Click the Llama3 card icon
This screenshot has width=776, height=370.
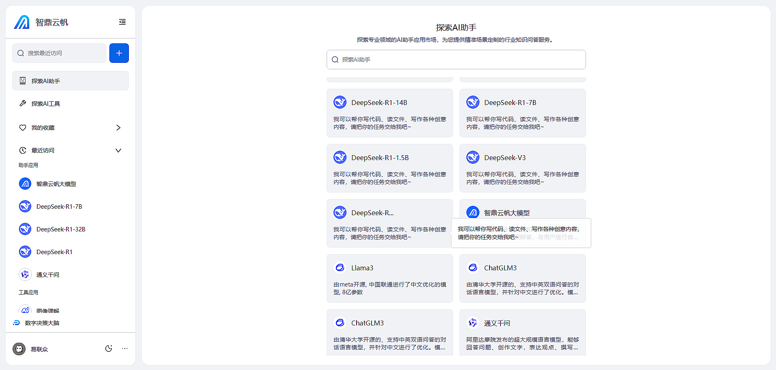tap(340, 267)
